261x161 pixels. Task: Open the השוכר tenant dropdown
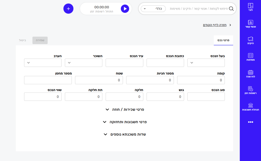(x=84, y=63)
